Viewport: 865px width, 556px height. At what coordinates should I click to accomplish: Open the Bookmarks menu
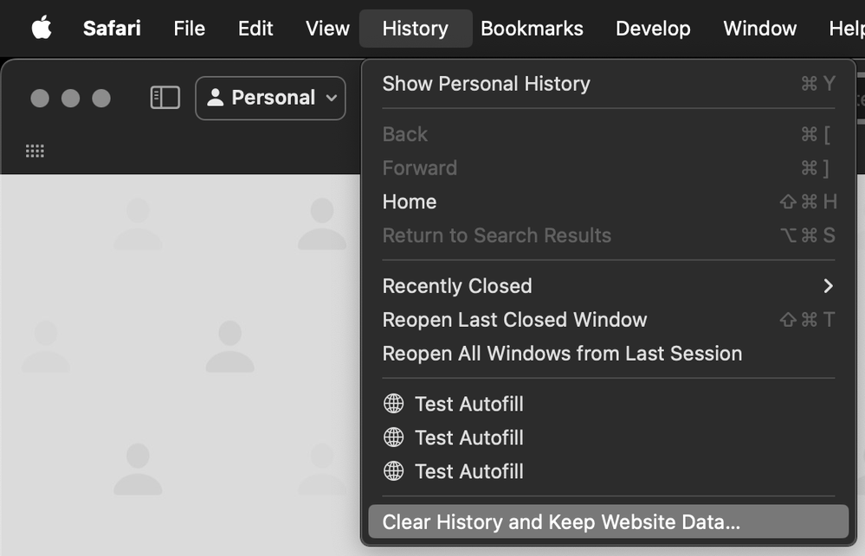532,29
